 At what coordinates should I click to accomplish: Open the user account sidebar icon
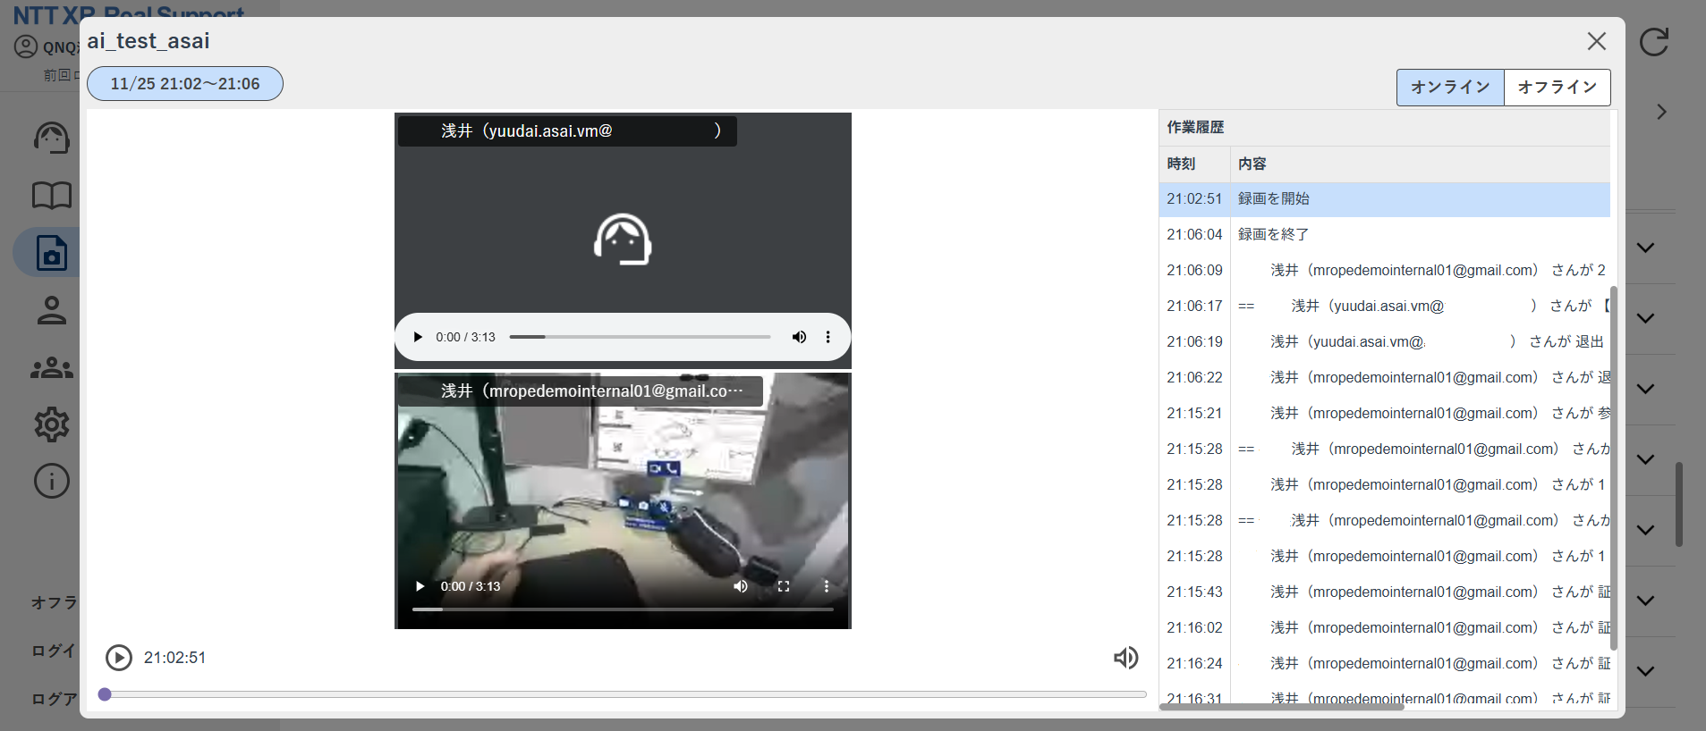pos(52,310)
